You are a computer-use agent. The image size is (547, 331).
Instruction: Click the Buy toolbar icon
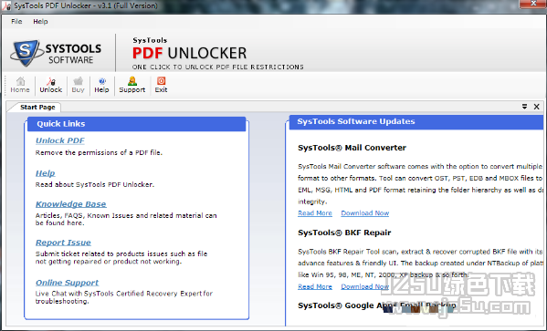(x=79, y=85)
